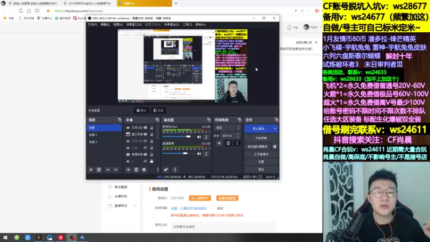
Task: Open 桌面音频 channel three-dot options
Action: click(206, 154)
